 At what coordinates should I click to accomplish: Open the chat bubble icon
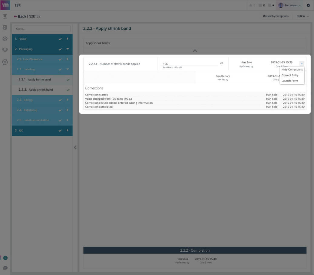coord(5,268)
